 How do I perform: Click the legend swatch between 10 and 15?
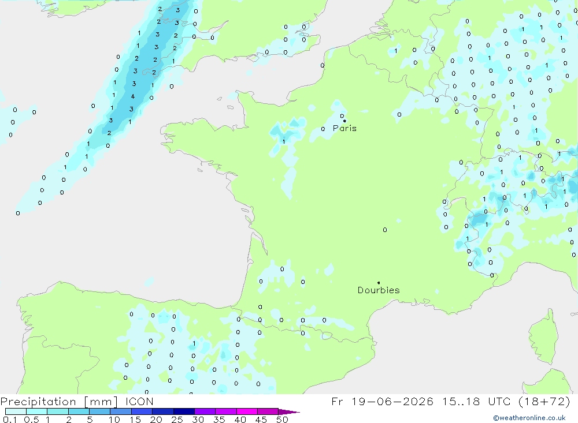click(121, 411)
